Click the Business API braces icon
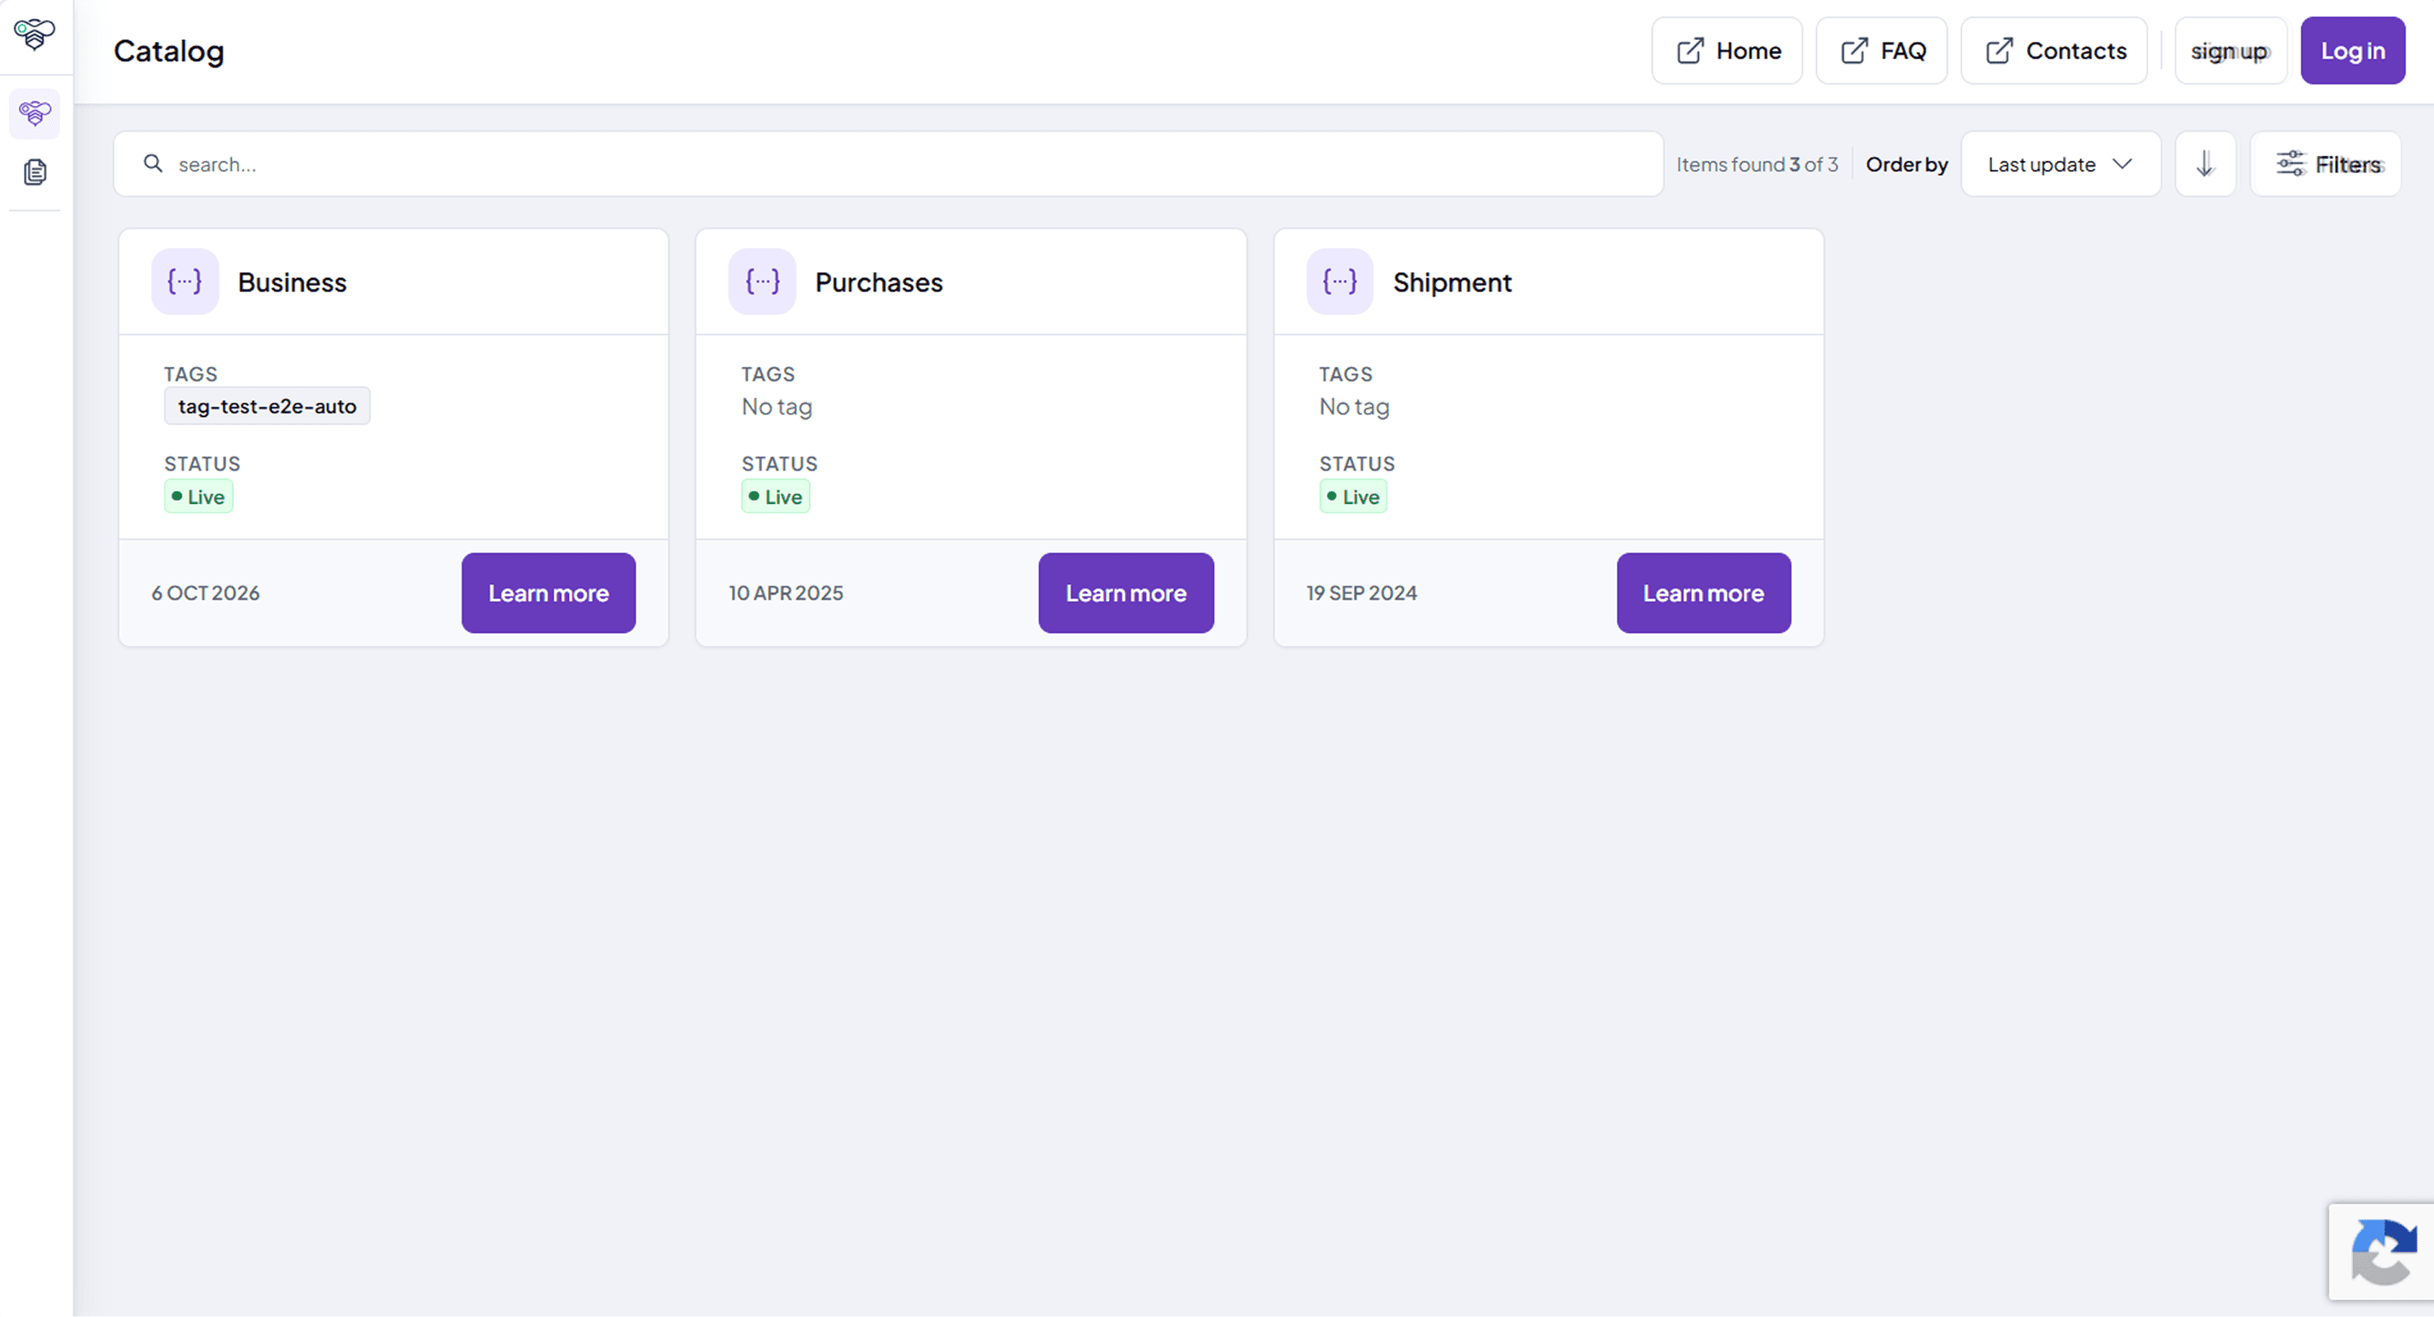This screenshot has width=2434, height=1317. (x=184, y=281)
